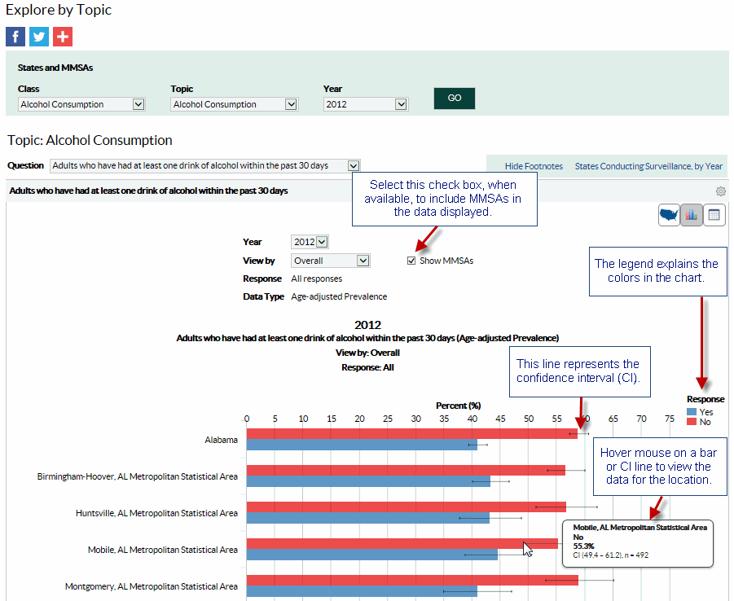This screenshot has height=601, width=734.
Task: Share the page on Facebook
Action: (x=15, y=36)
